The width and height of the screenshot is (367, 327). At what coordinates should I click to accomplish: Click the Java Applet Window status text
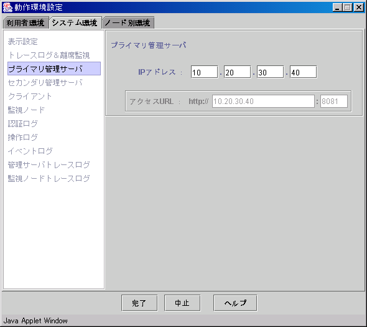[35, 320]
